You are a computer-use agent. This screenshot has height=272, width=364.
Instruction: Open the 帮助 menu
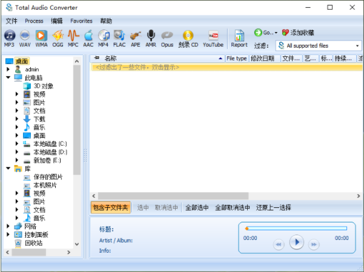pos(106,21)
